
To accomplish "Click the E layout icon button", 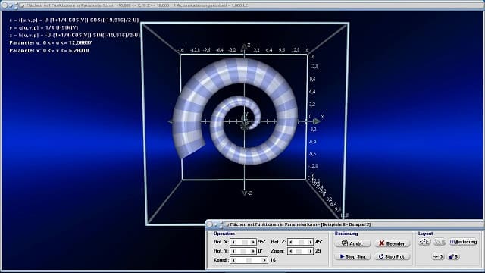I will 424,242.
